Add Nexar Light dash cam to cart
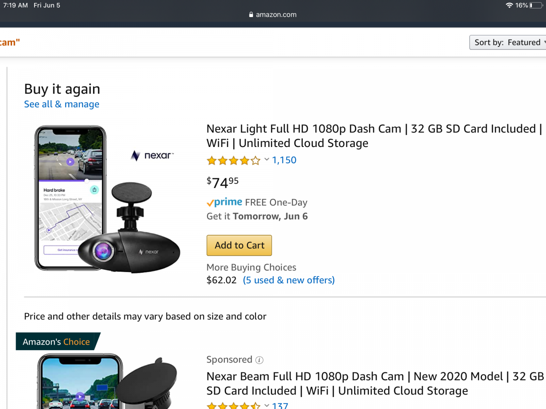The image size is (546, 409). [x=239, y=245]
